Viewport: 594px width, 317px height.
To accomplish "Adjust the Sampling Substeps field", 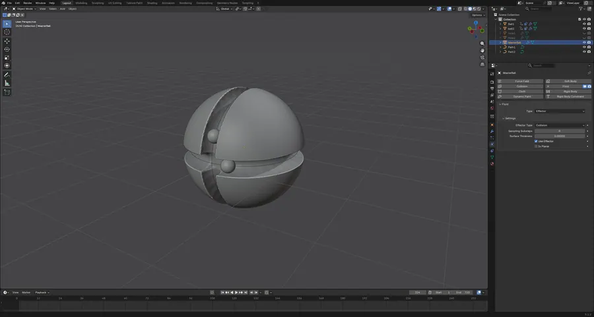I will (x=560, y=131).
